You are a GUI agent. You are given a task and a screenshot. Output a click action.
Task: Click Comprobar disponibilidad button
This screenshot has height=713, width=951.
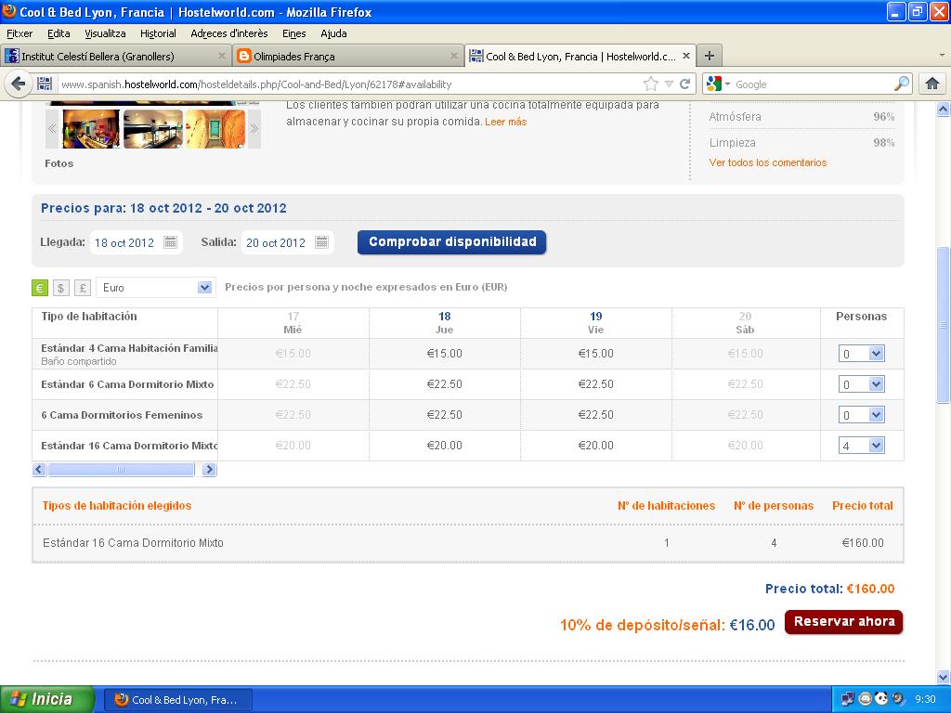click(452, 242)
